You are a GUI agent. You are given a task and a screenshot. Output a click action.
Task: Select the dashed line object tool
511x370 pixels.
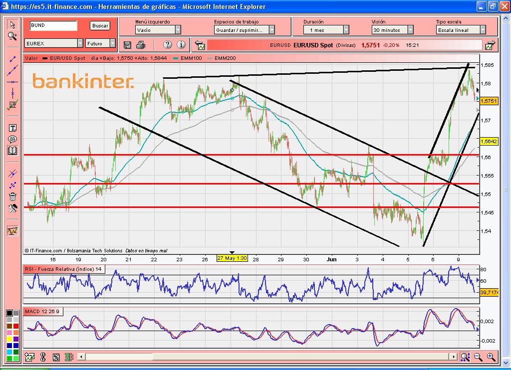[12, 185]
